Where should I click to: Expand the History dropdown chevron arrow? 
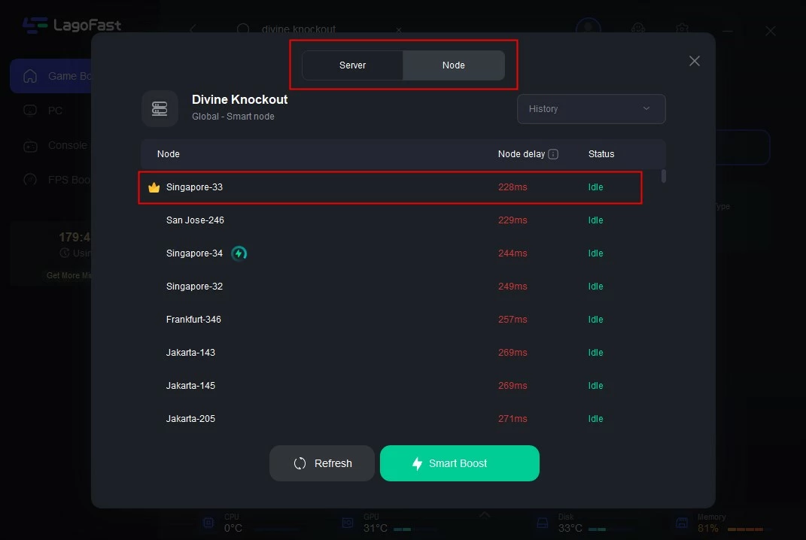pyautogui.click(x=646, y=109)
